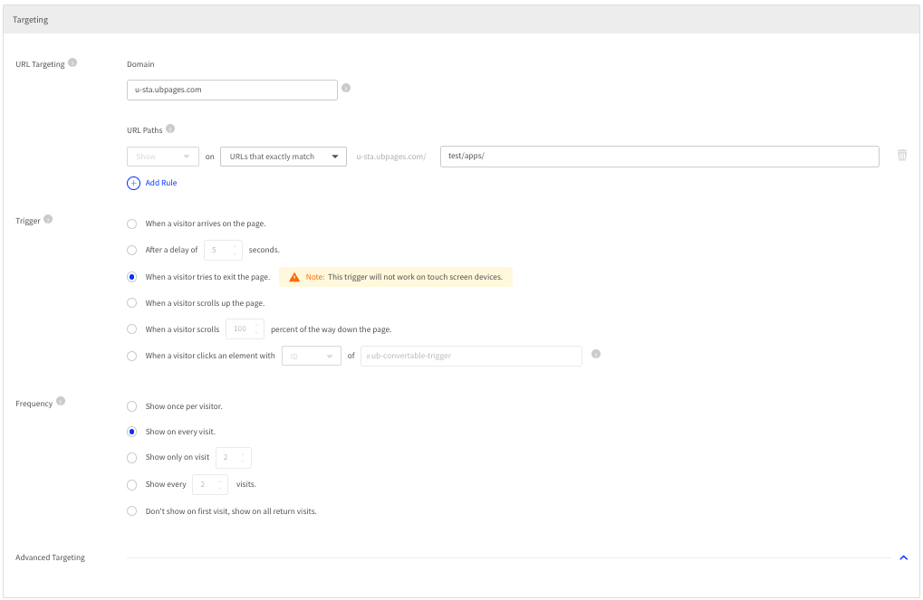
Task: Click the delay seconds stepper field
Action: (x=223, y=250)
